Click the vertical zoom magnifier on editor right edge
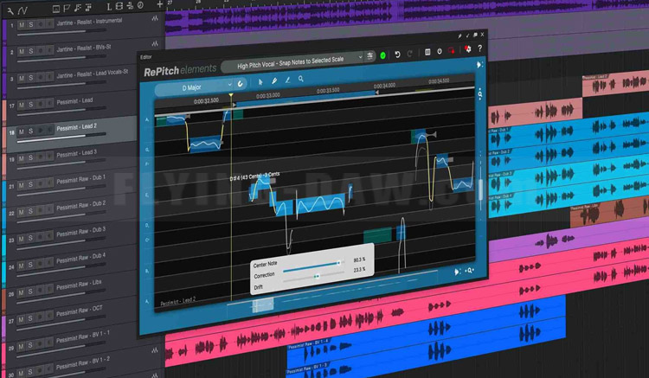The width and height of the screenshot is (649, 378). pyautogui.click(x=480, y=94)
